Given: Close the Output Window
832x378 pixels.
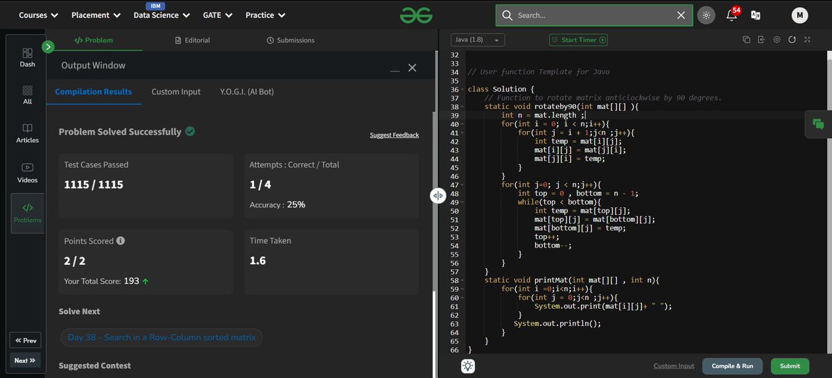Looking at the screenshot, I should coord(413,67).
